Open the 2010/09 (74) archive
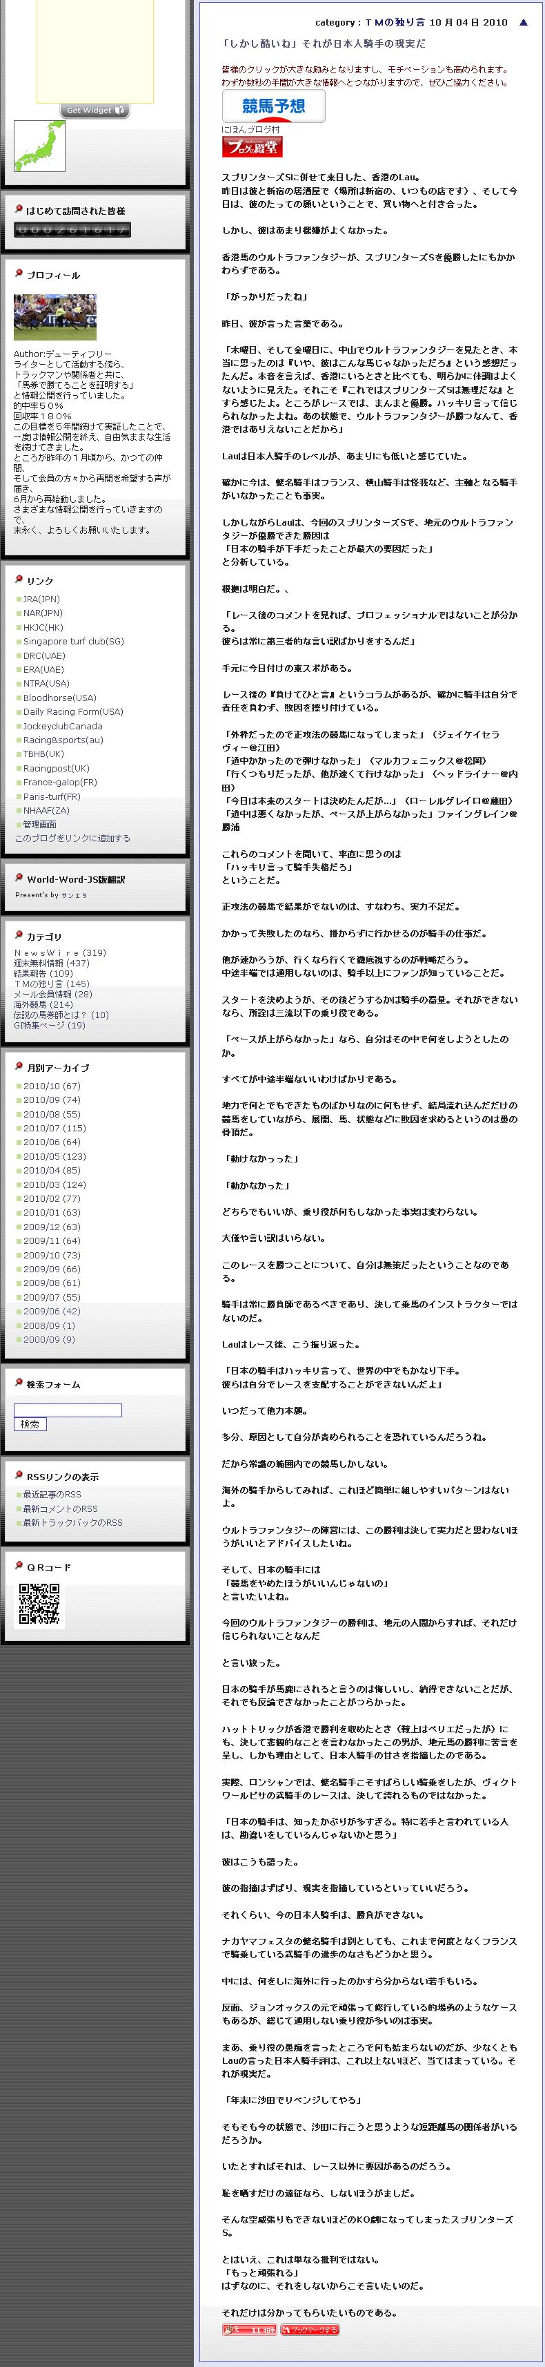Viewport: 545px width, 2367px height. pos(51,1100)
